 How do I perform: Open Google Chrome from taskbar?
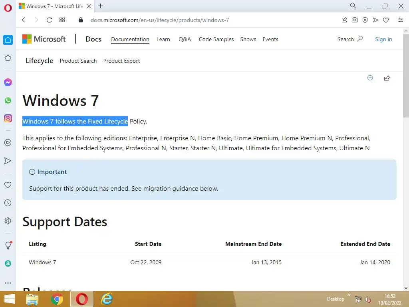(x=57, y=299)
